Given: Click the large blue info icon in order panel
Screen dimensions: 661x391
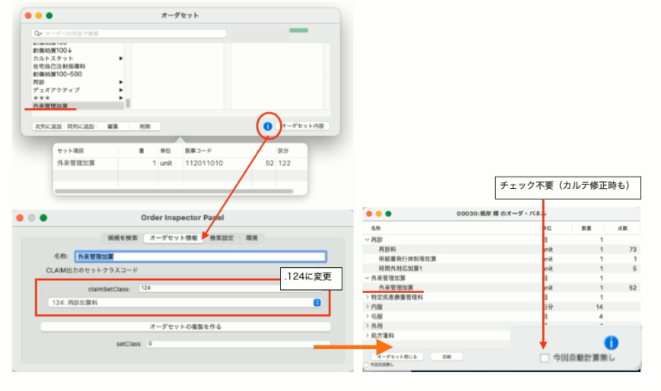Looking at the screenshot, I should tap(611, 342).
